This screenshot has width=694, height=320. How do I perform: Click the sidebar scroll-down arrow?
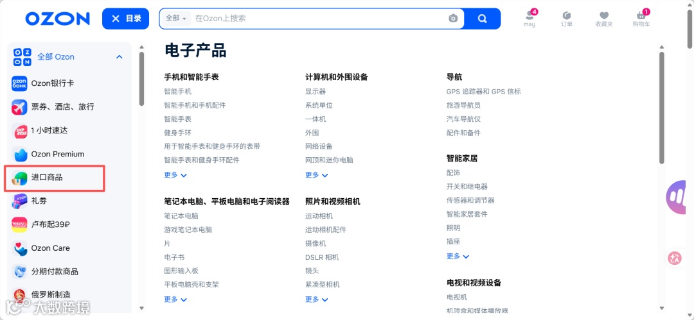141,308
